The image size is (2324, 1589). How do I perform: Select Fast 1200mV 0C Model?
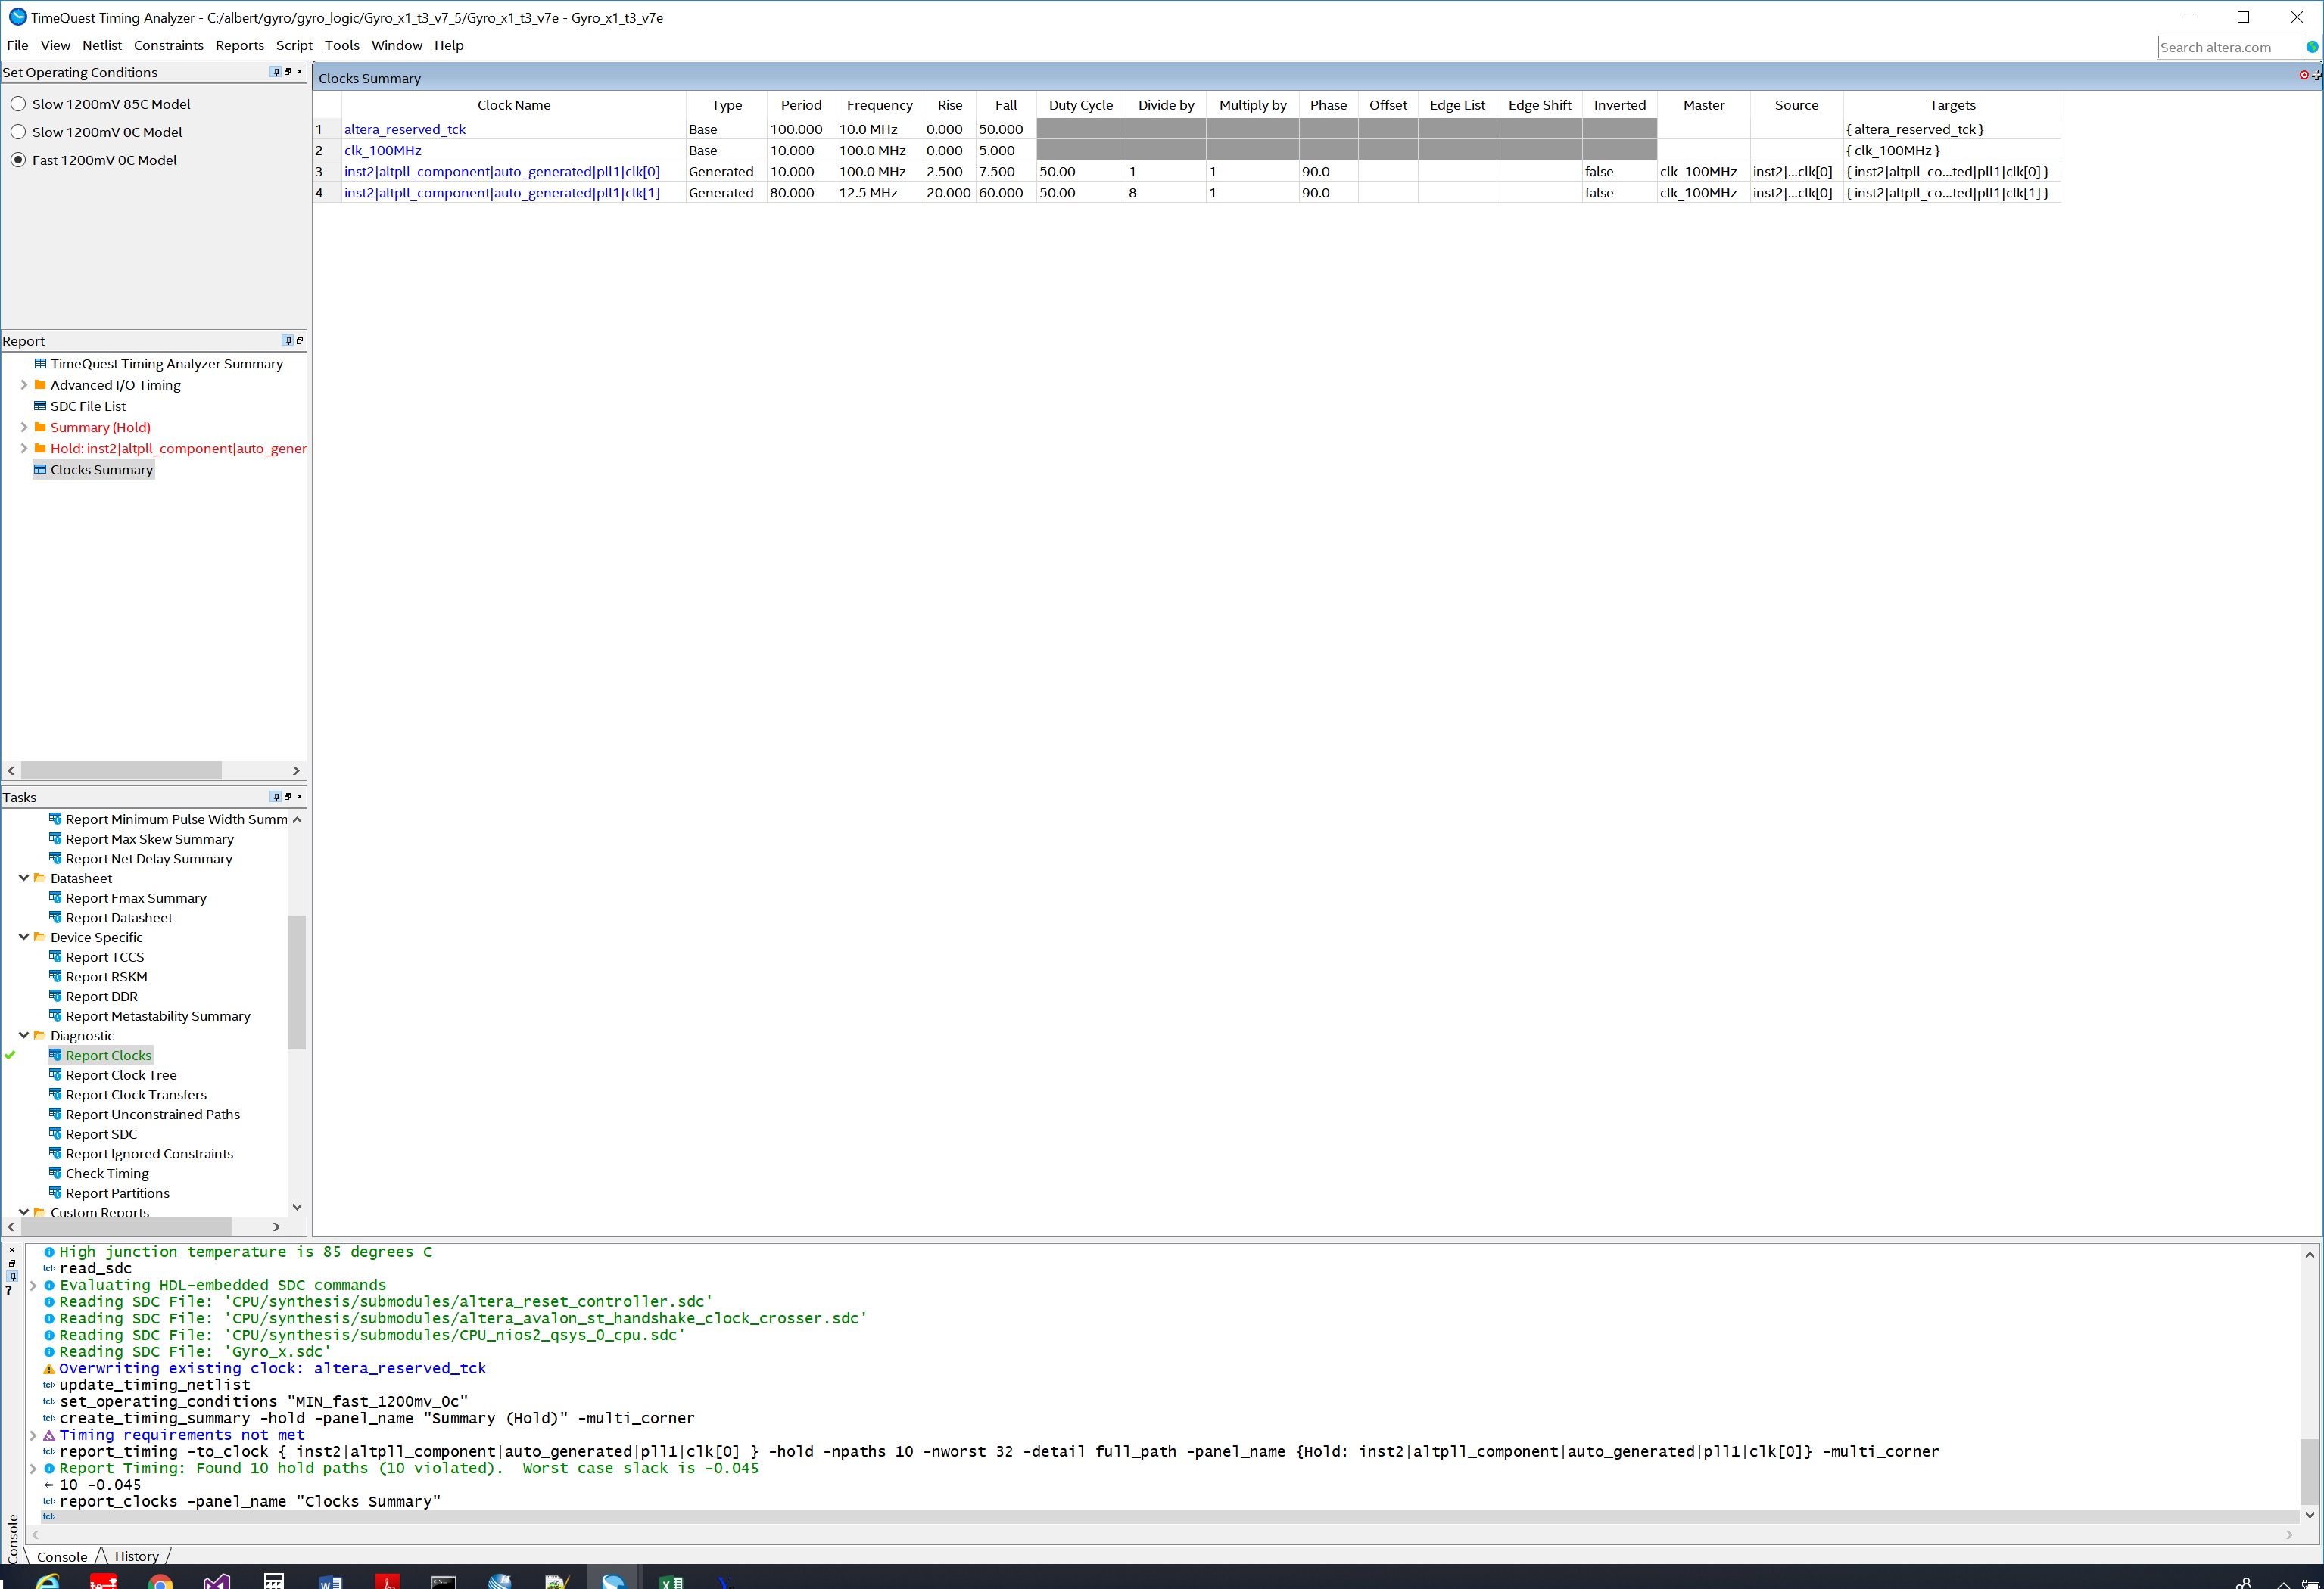[18, 160]
